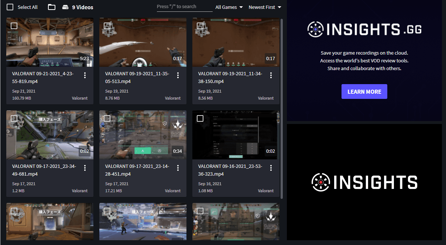The image size is (446, 245).
Task: Select checkbox on the 0:34 video thumbnail
Action: [x=107, y=118]
